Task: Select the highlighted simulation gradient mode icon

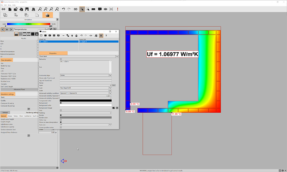Action: 48,15
